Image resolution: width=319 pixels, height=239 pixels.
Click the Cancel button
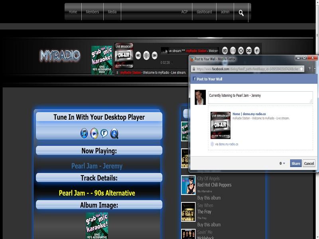pyautogui.click(x=309, y=163)
